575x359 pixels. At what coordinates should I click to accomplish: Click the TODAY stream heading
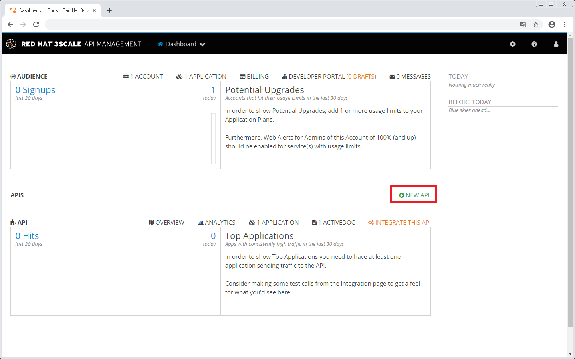click(x=458, y=77)
